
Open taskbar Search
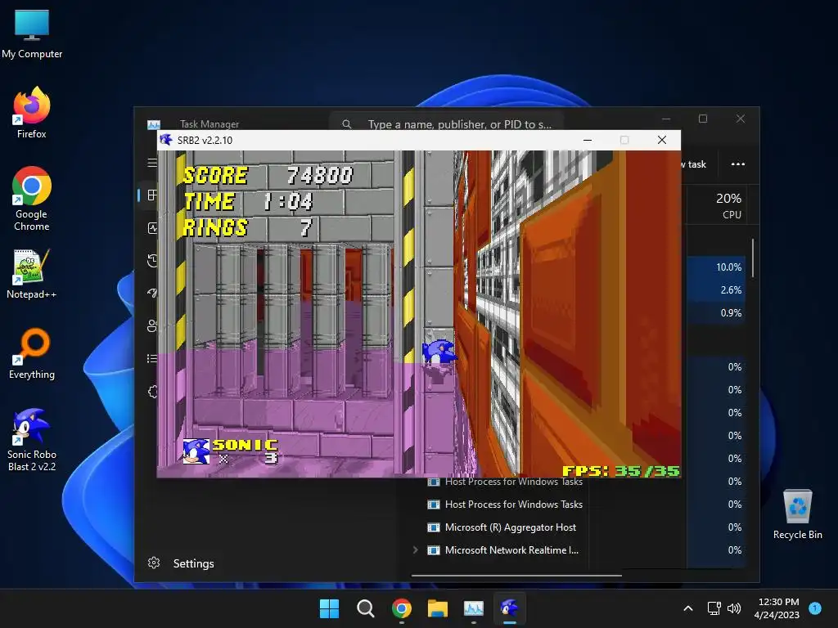coord(366,608)
